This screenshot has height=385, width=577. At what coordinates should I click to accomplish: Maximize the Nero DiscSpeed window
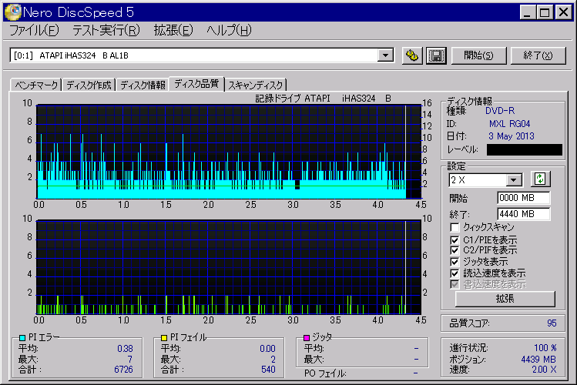[545, 12]
